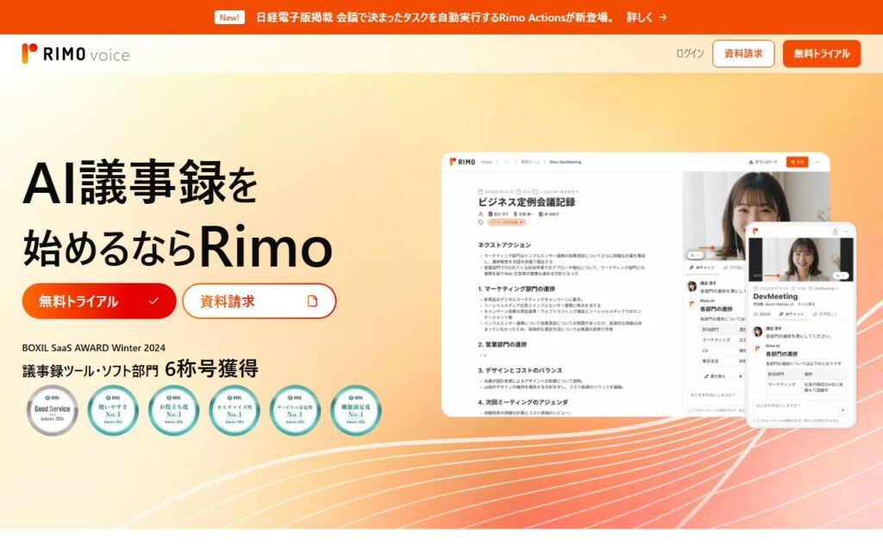Click the BOXIL SaaS AWARD Winter 2024 text
883x551 pixels.
[x=93, y=348]
